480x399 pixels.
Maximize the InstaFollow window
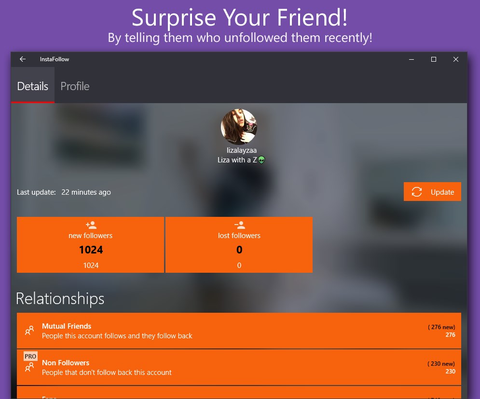tap(434, 59)
